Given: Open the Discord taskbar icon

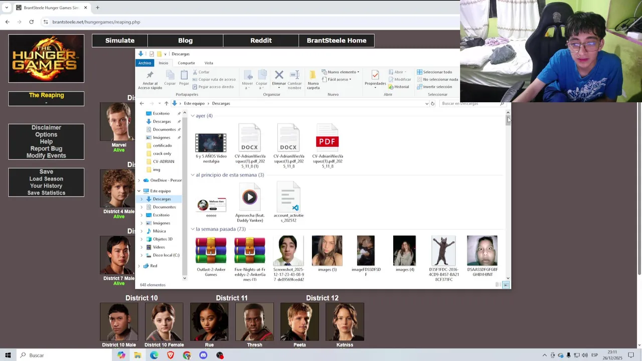Looking at the screenshot, I should pos(203,355).
